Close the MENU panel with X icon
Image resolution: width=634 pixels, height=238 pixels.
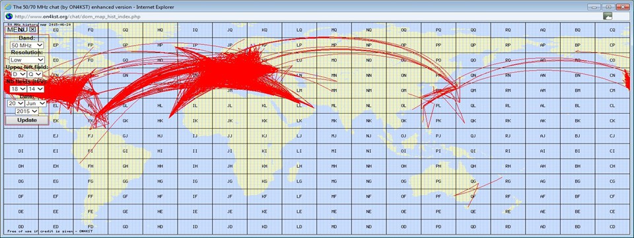pos(33,30)
